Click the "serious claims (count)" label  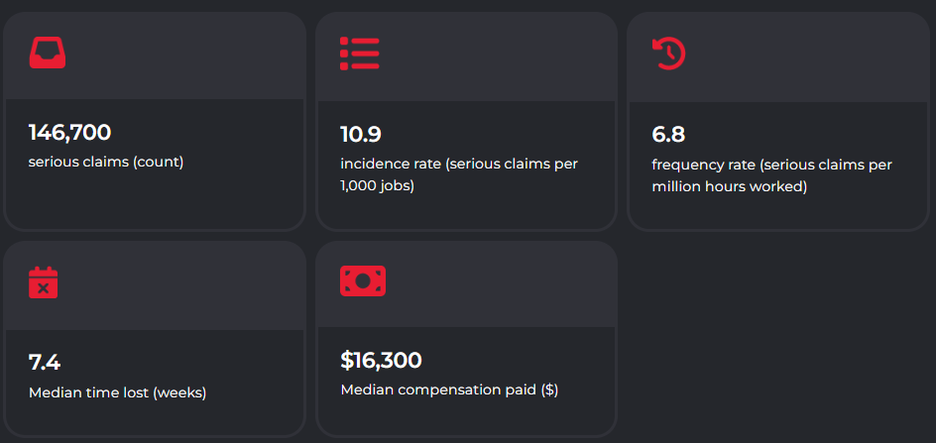(106, 162)
